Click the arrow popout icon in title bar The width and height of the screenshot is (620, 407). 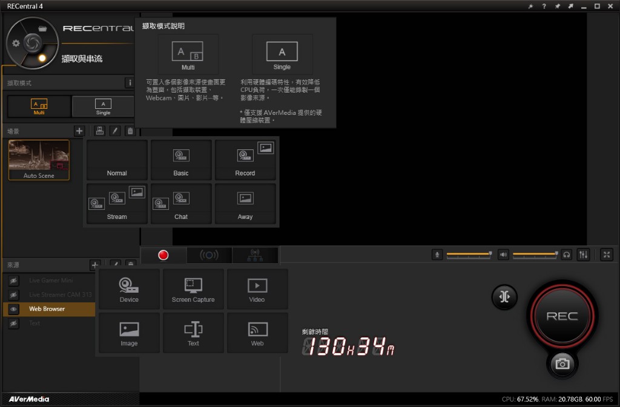(x=570, y=6)
